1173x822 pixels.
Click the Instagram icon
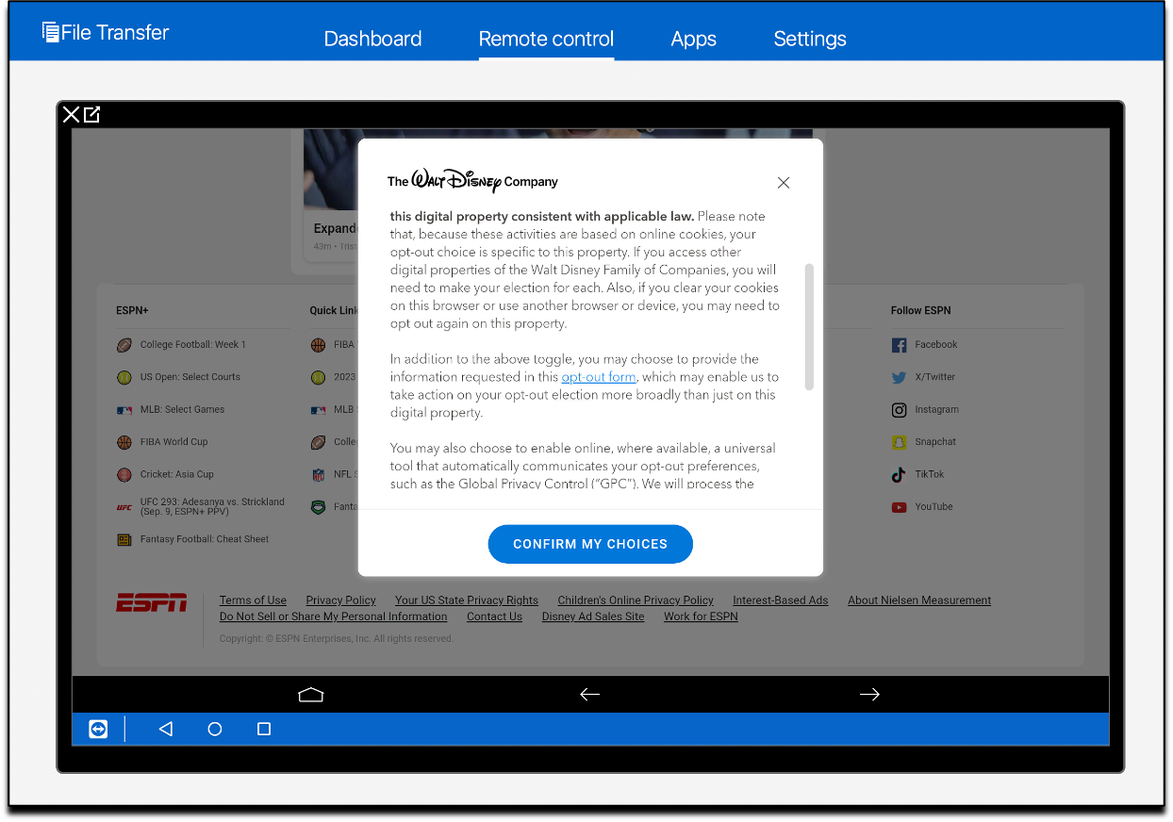(899, 410)
